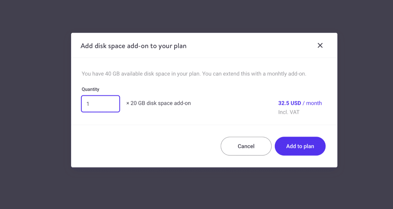Click the multiplication sign before 20 GB
The width and height of the screenshot is (393, 209).
pyautogui.click(x=127, y=103)
